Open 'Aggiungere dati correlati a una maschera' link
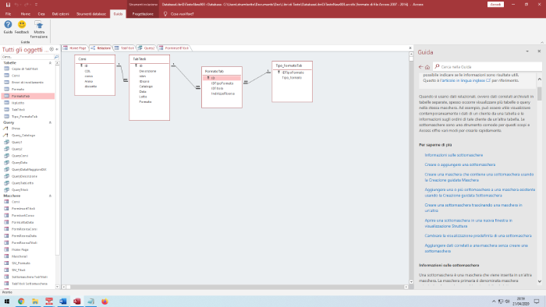546x307 pixels. (476, 249)
